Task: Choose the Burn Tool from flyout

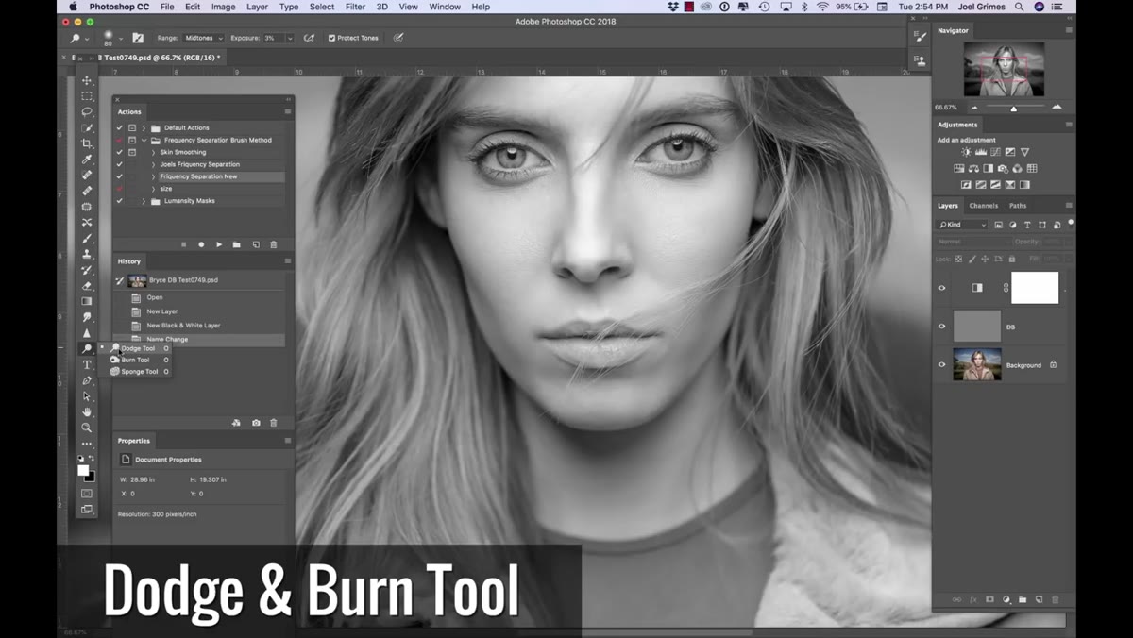Action: tap(135, 360)
